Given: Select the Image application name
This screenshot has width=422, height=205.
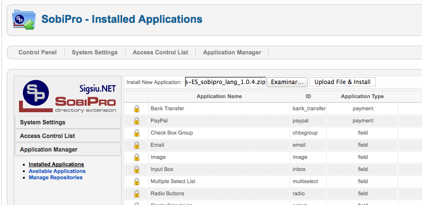Looking at the screenshot, I should [x=158, y=157].
